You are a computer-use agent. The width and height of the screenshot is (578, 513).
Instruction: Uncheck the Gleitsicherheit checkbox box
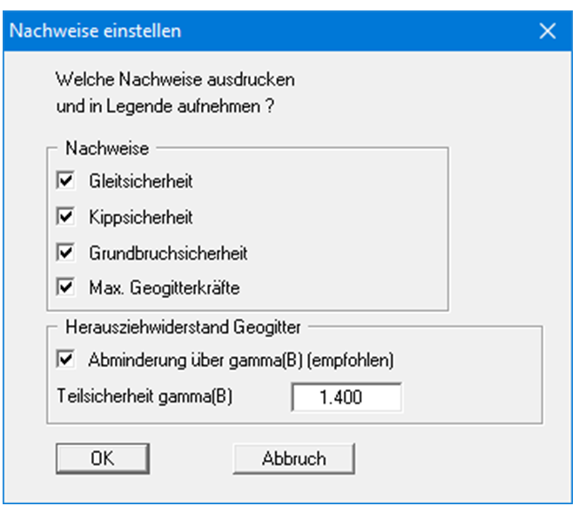pyautogui.click(x=64, y=182)
